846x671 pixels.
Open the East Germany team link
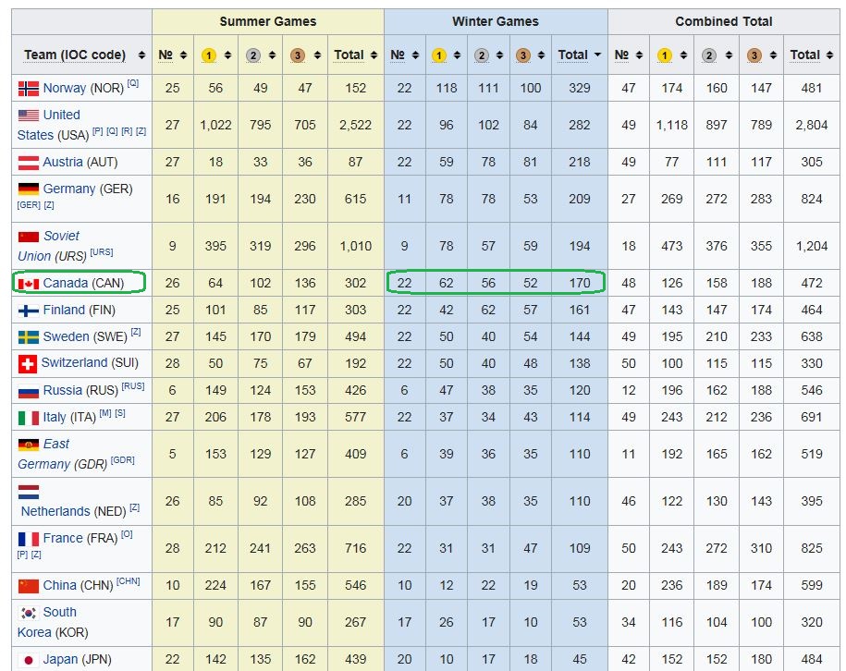[56, 444]
